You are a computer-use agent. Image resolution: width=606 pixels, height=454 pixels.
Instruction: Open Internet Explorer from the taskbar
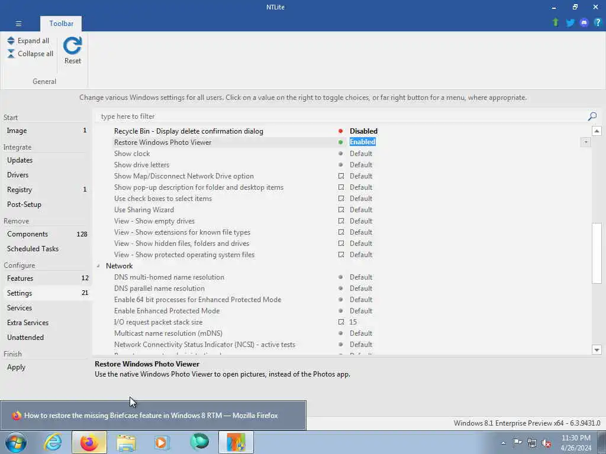pos(53,442)
